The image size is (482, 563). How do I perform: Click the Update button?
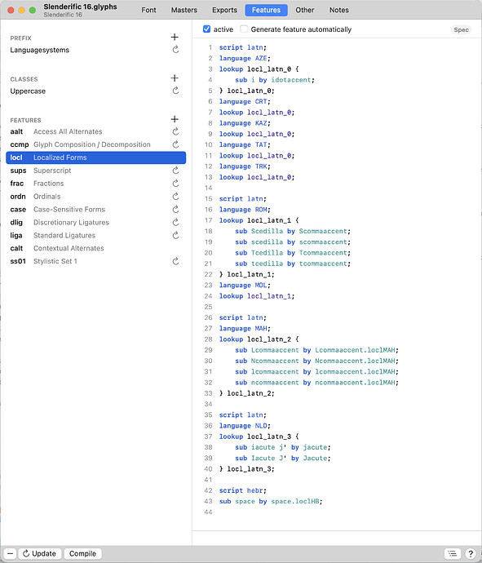click(40, 554)
